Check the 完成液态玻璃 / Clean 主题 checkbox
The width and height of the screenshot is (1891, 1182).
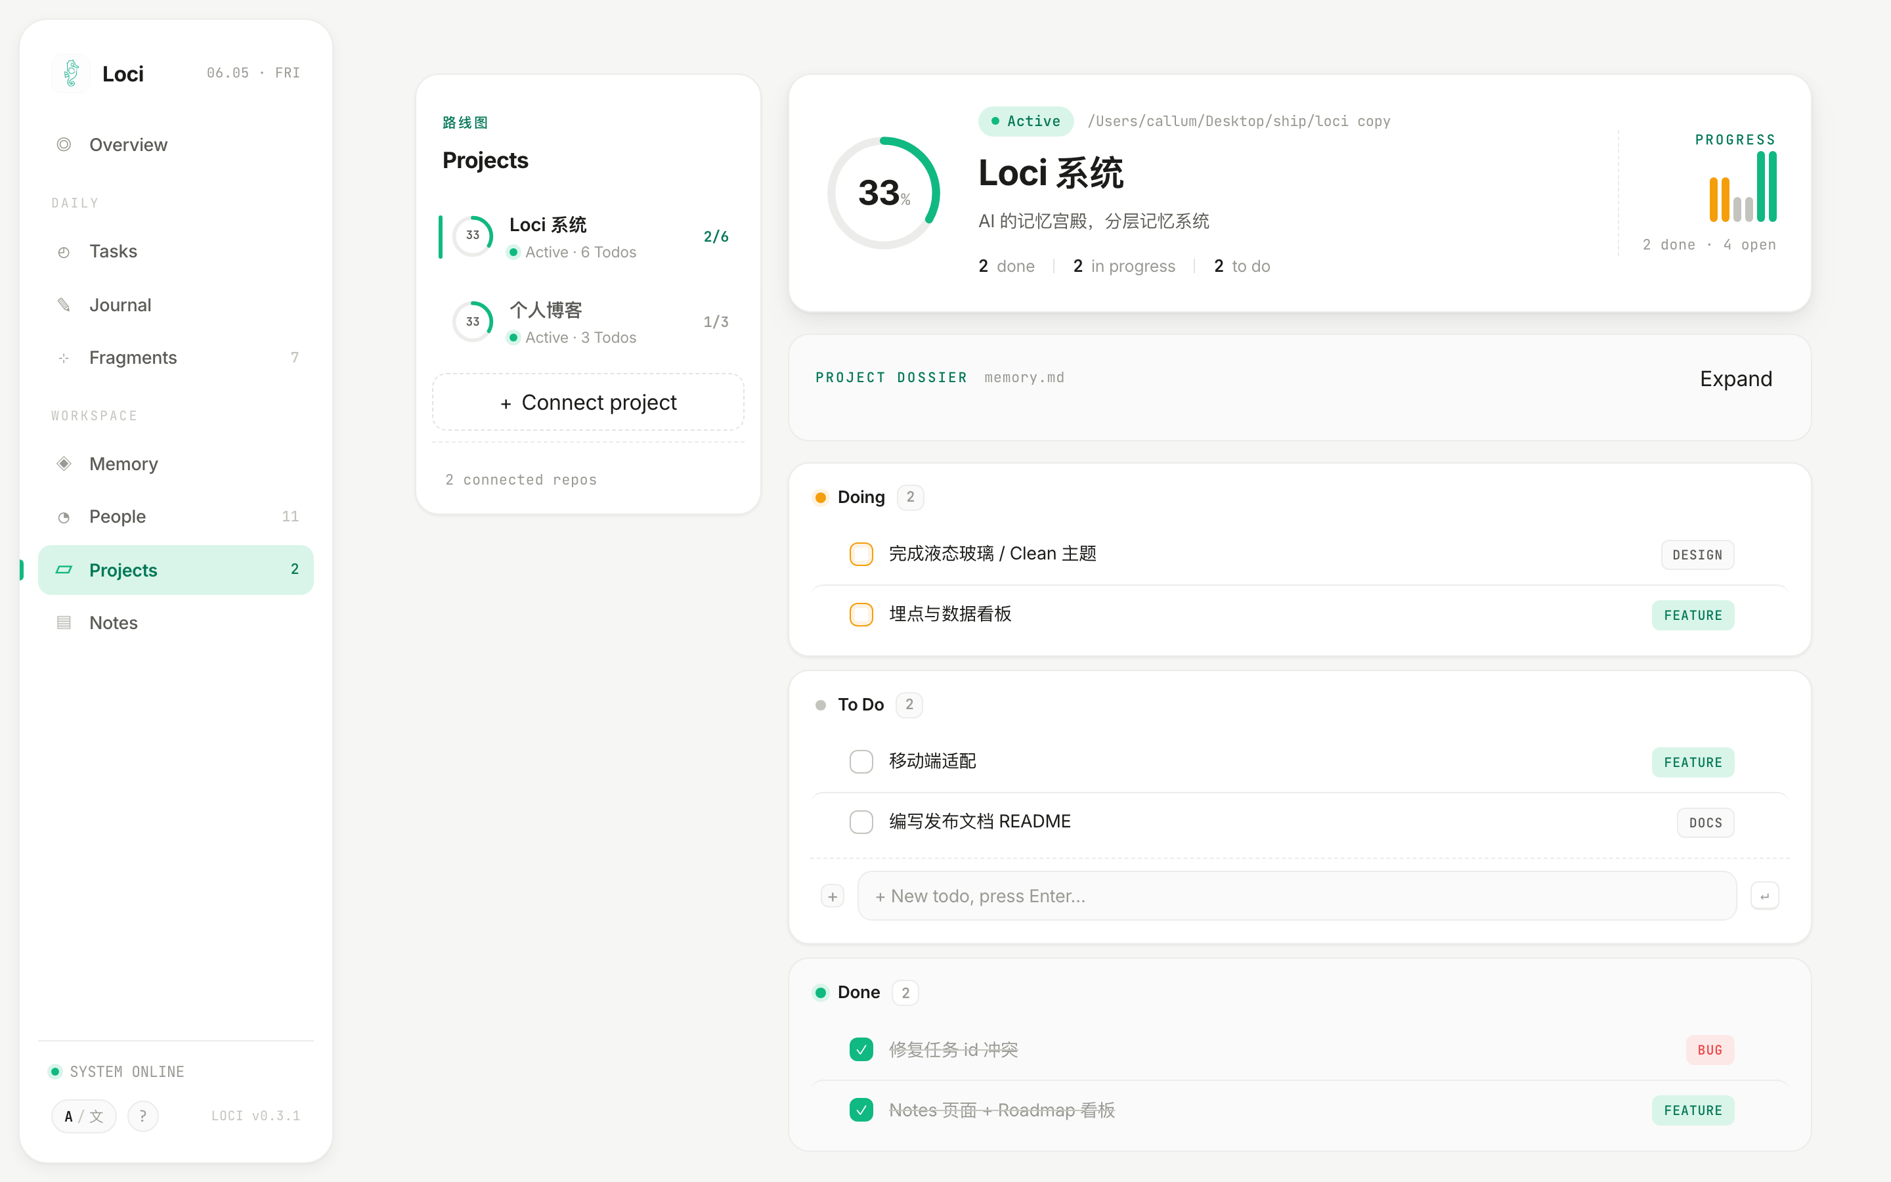[x=861, y=554]
